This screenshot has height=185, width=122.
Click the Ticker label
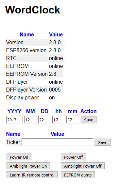13,142
